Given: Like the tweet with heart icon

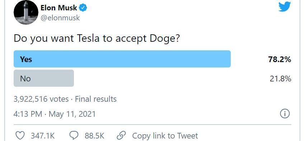Looking at the screenshot, I should 20,136.
